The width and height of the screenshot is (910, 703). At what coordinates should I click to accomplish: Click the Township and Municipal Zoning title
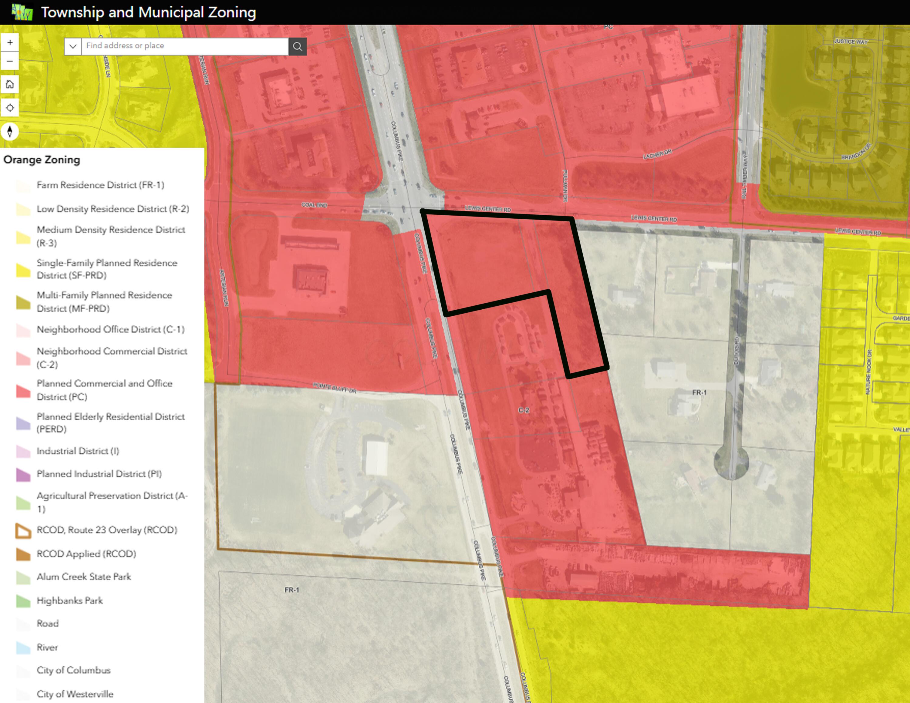[148, 12]
